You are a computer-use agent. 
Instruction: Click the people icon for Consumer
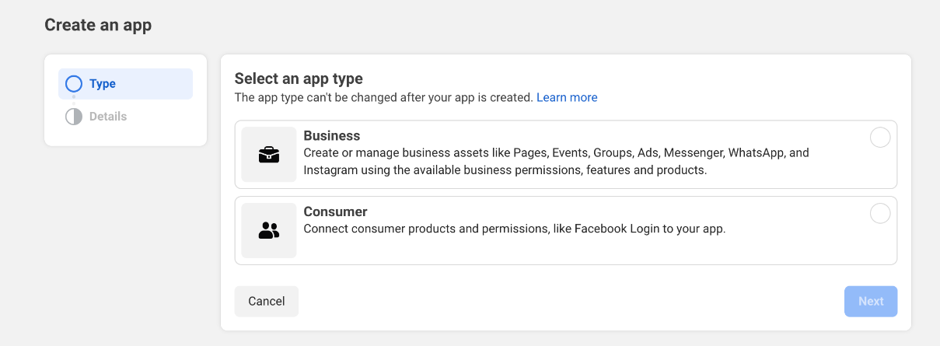click(x=268, y=230)
